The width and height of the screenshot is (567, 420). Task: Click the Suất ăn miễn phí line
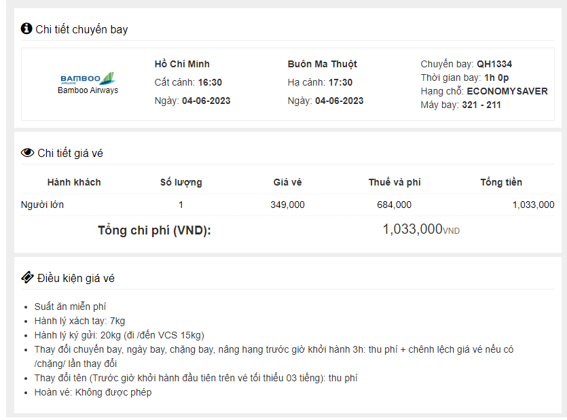coord(70,307)
